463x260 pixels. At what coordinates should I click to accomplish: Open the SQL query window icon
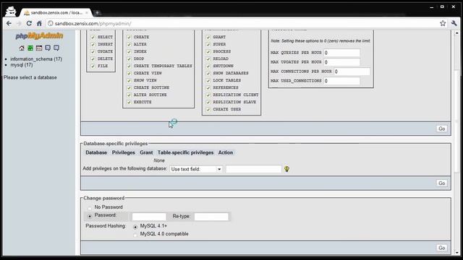[39, 48]
